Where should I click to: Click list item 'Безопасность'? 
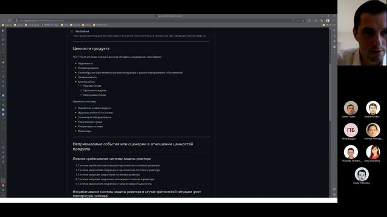point(86,82)
